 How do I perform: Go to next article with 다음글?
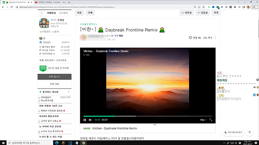[203, 13]
